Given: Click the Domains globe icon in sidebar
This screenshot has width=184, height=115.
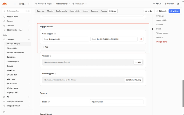Looking at the screenshot, I should coord(4,25).
